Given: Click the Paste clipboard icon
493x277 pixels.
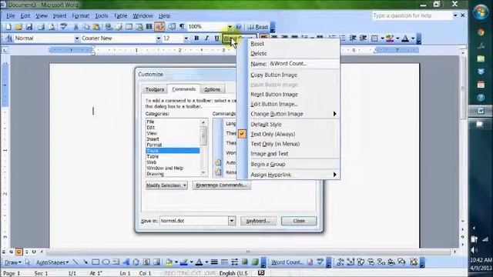Looking at the screenshot, I should pos(96,27).
